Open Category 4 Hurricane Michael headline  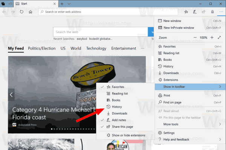pos(54,113)
